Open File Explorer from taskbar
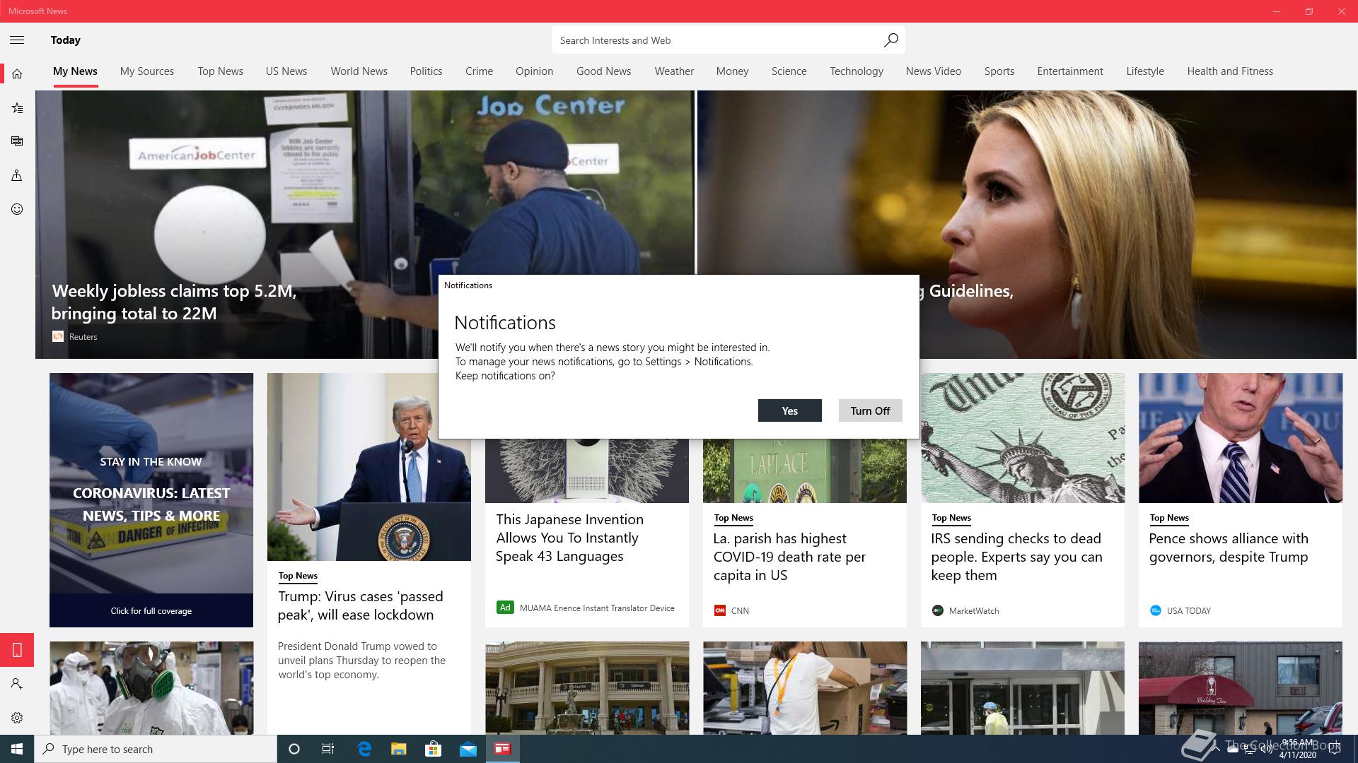Viewport: 1358px width, 763px height. coord(399,749)
